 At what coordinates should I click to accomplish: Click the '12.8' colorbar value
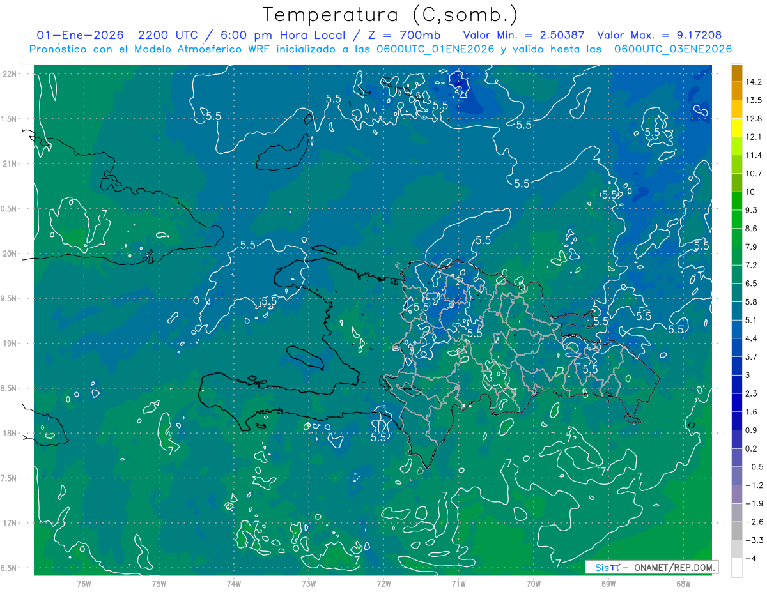point(754,118)
